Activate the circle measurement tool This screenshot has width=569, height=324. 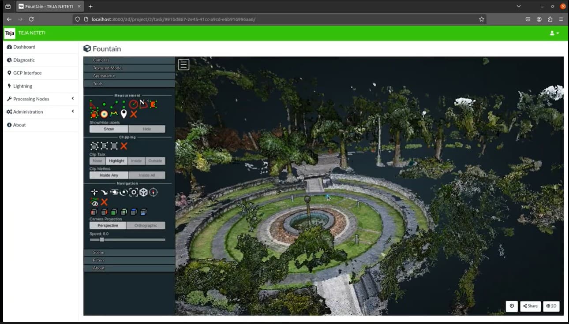point(133,104)
